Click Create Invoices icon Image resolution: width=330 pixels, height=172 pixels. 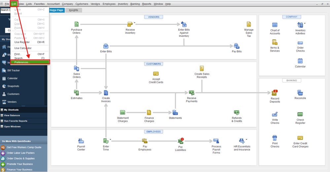click(106, 92)
